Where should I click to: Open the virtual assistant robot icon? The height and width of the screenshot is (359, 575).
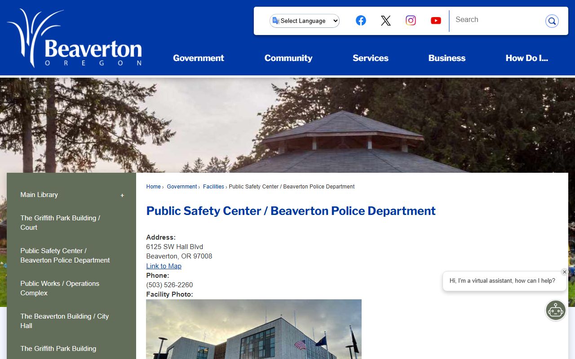pyautogui.click(x=556, y=310)
